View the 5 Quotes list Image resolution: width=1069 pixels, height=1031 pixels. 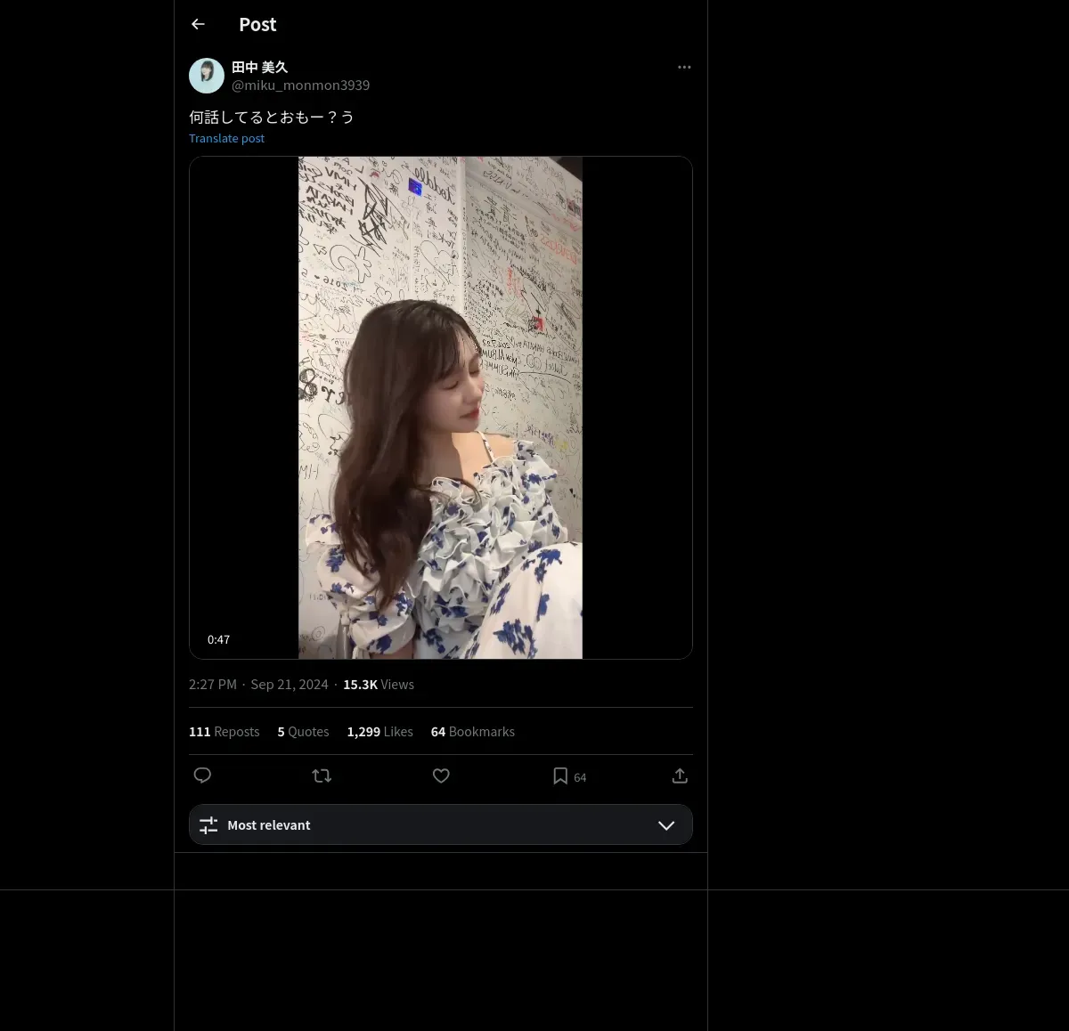tap(303, 732)
